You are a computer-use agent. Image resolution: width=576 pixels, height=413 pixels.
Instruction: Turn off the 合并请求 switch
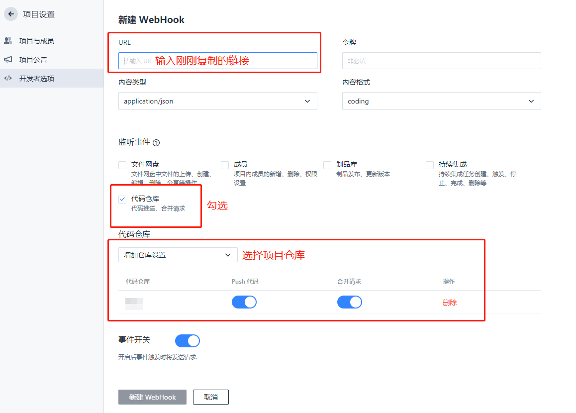click(350, 302)
